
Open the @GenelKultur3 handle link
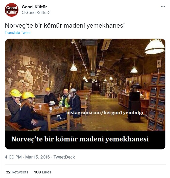[36, 12]
